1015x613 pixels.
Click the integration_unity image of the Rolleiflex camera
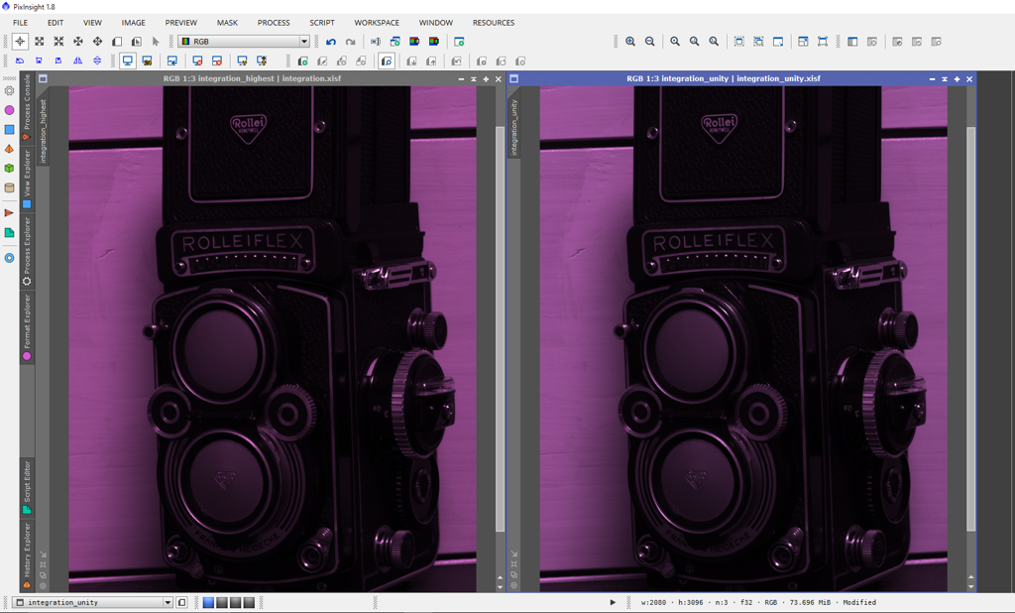pos(743,339)
